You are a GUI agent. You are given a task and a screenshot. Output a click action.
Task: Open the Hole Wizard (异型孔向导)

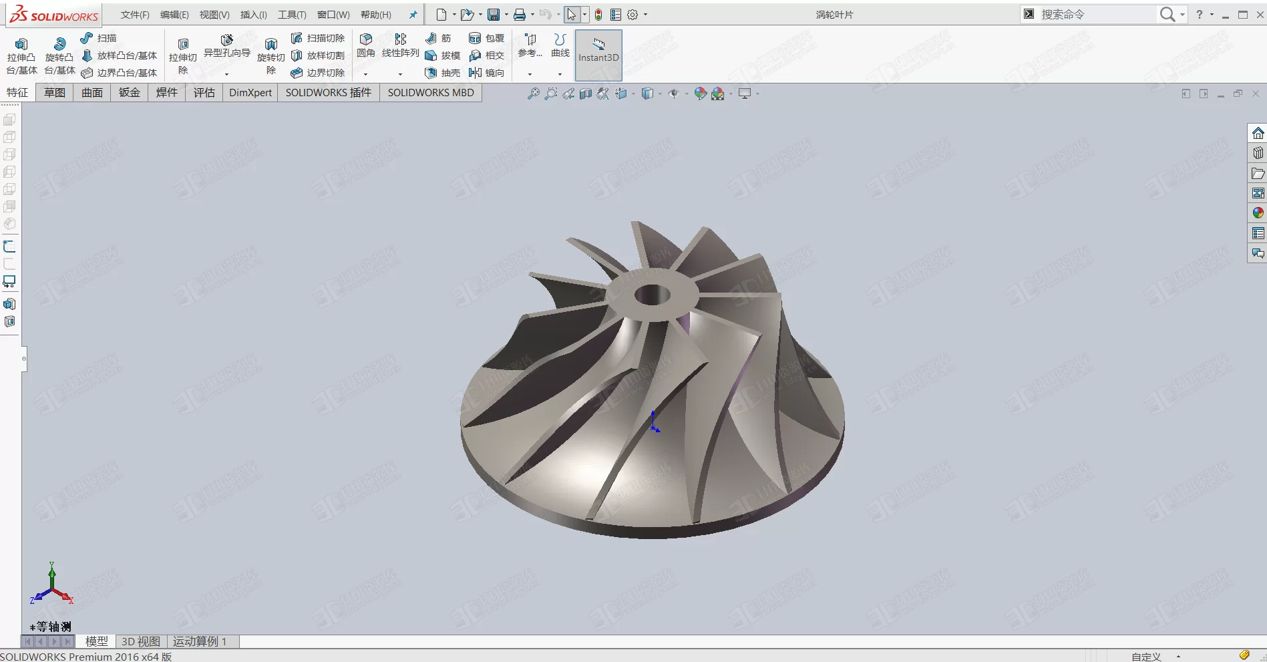click(226, 46)
